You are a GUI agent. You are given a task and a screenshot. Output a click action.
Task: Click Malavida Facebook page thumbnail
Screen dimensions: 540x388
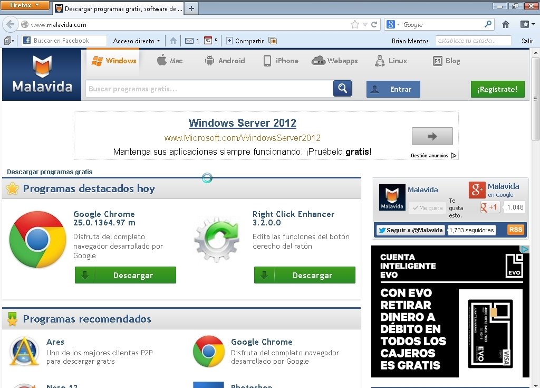click(392, 197)
